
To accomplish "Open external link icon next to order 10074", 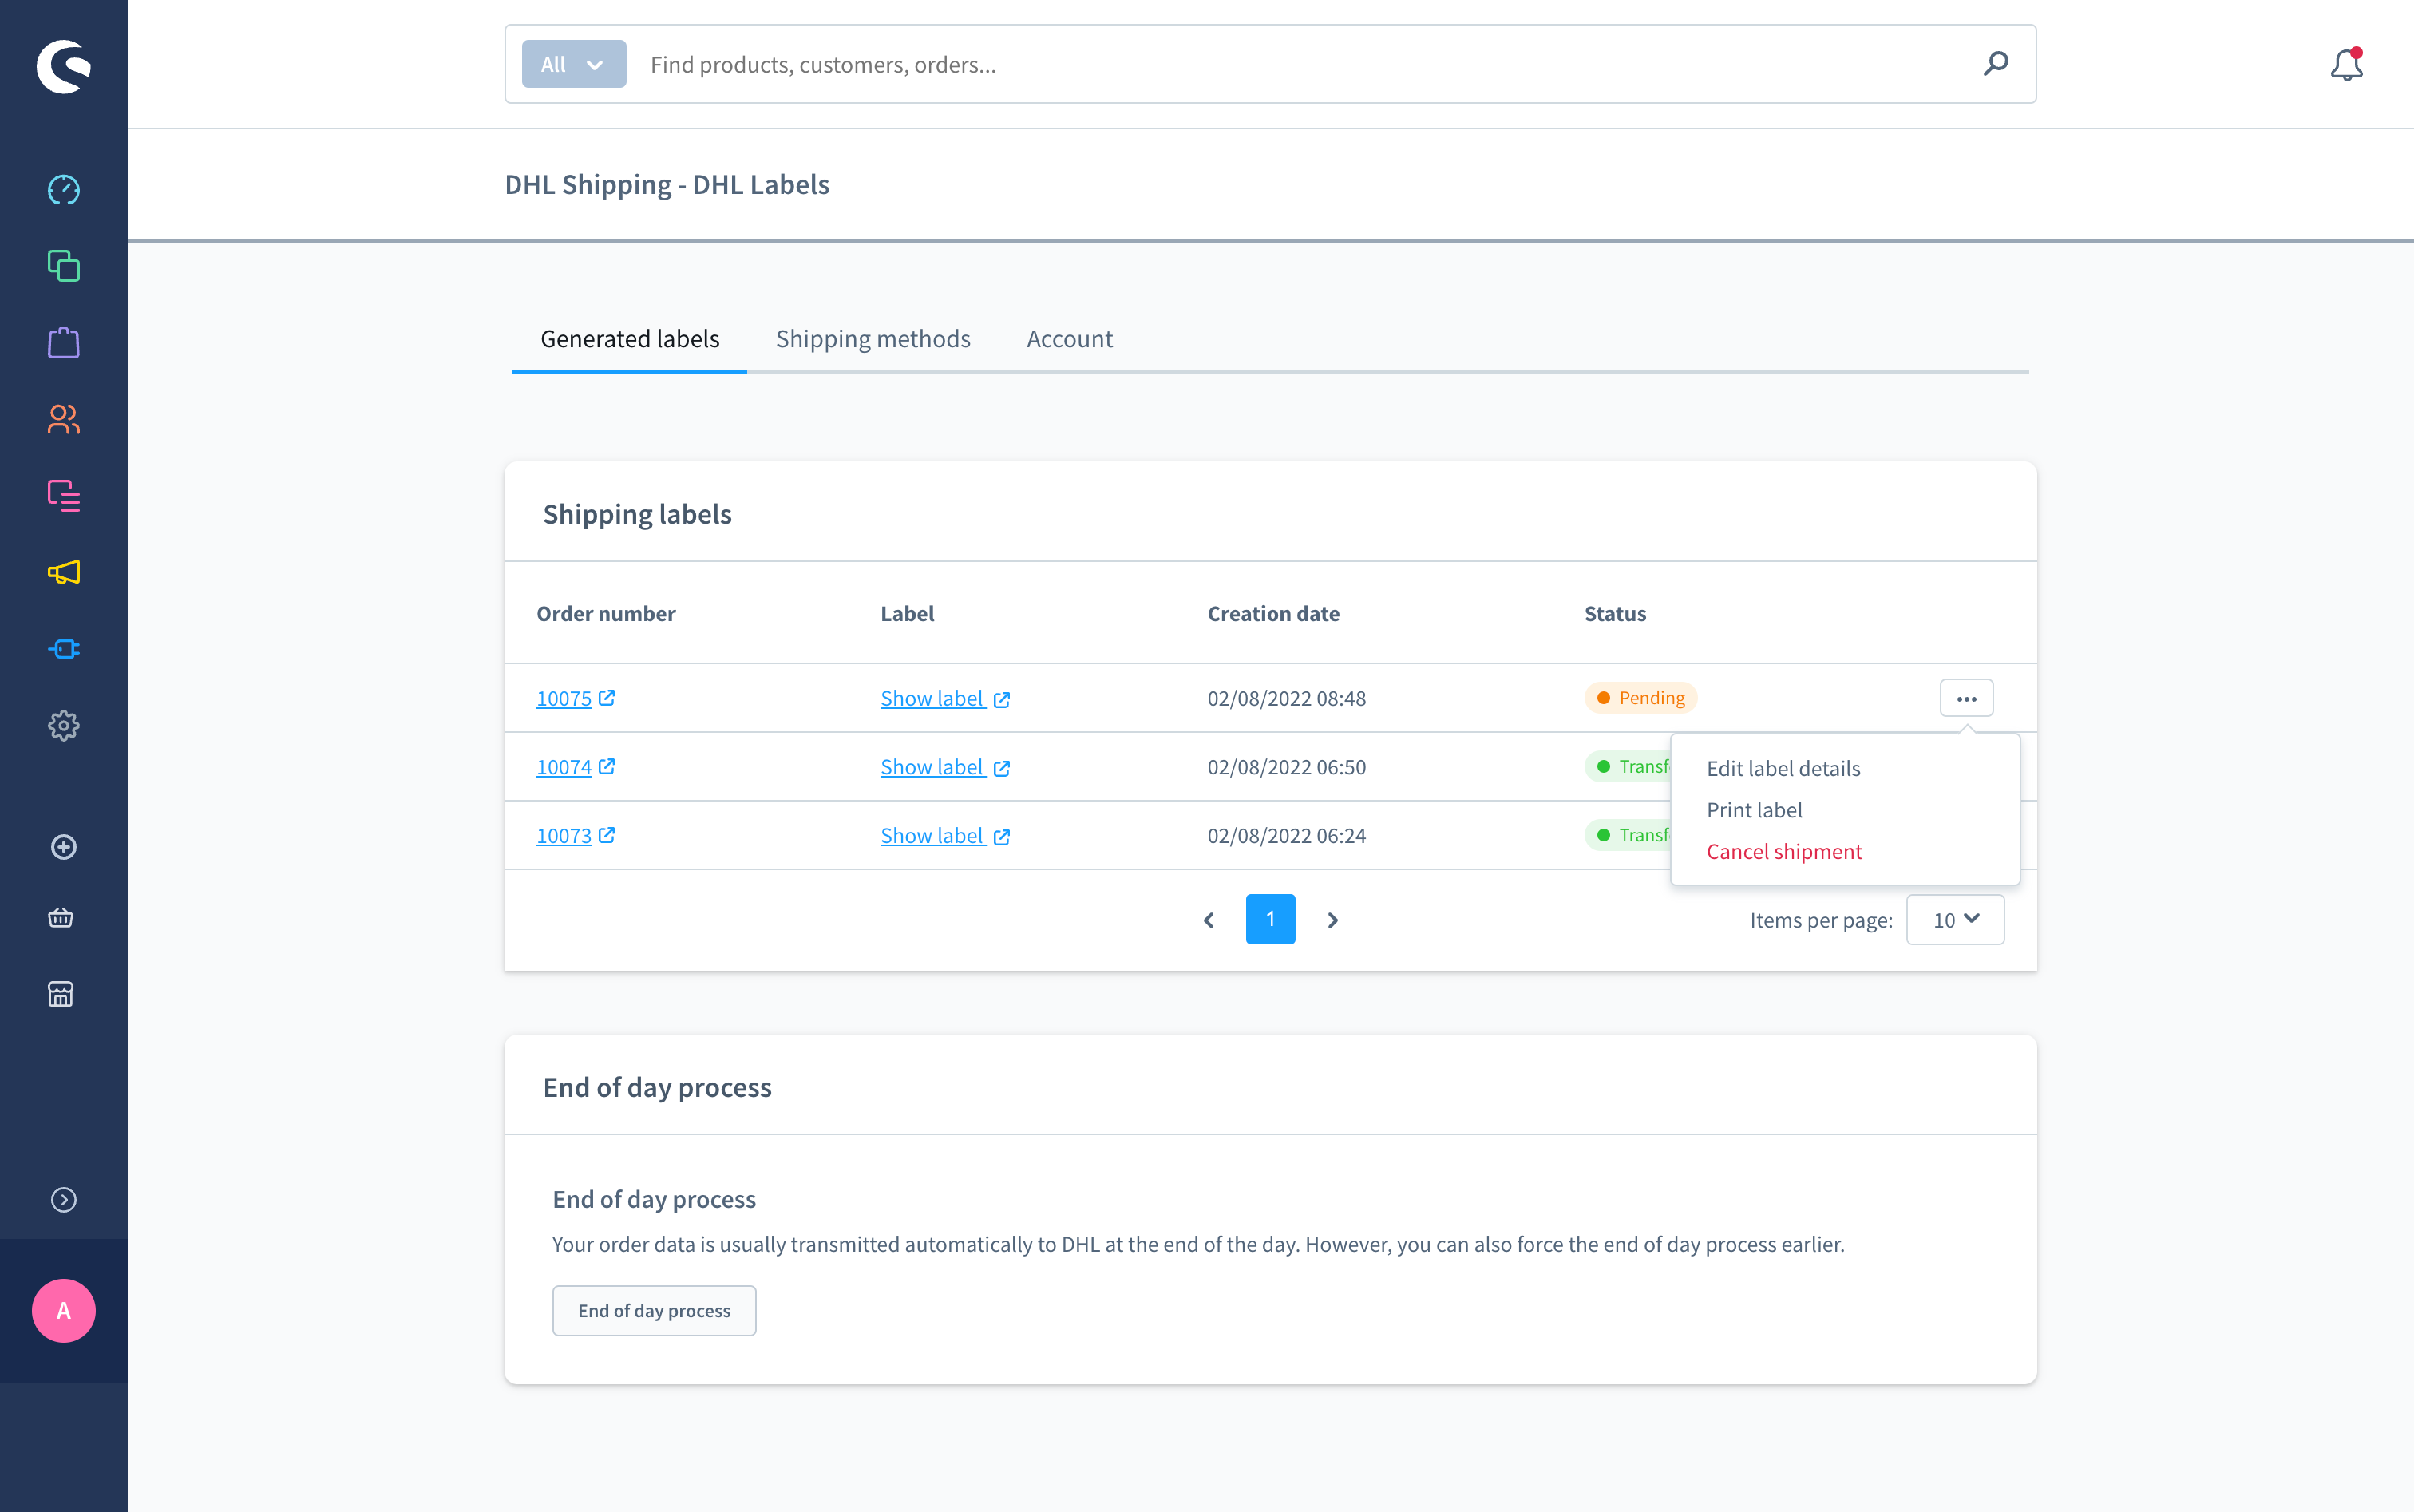I will click(x=607, y=766).
